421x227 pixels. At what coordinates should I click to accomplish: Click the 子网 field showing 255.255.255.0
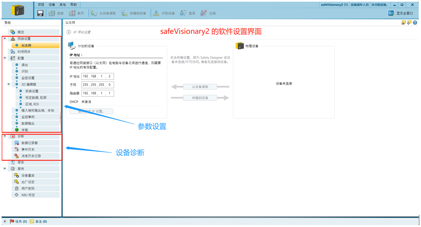coord(98,85)
